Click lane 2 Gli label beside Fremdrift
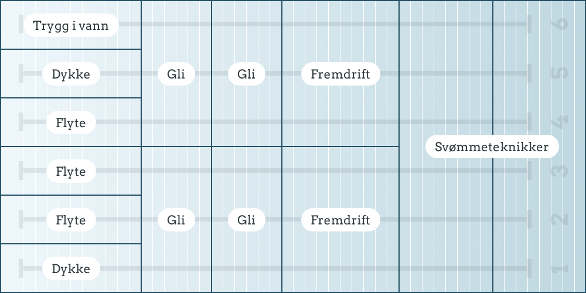The height and width of the screenshot is (293, 586). [247, 220]
